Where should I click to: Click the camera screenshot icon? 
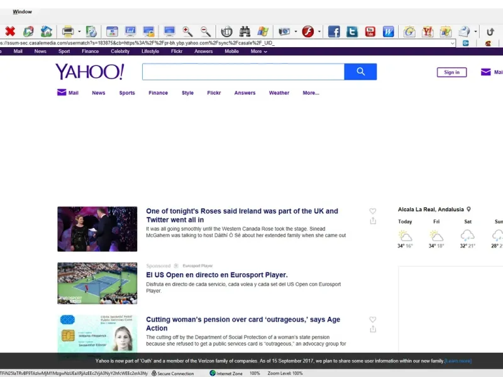click(x=284, y=31)
